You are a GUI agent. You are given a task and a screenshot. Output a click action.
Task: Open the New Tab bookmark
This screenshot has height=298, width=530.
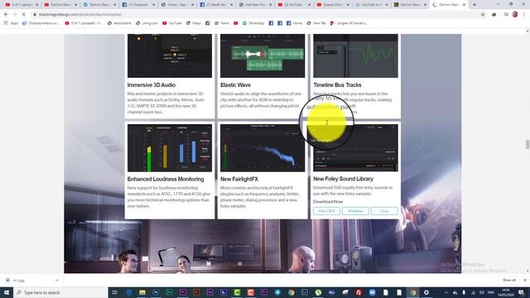pyautogui.click(x=316, y=23)
